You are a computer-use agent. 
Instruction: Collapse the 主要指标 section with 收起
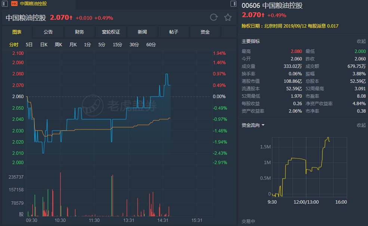click(361, 41)
